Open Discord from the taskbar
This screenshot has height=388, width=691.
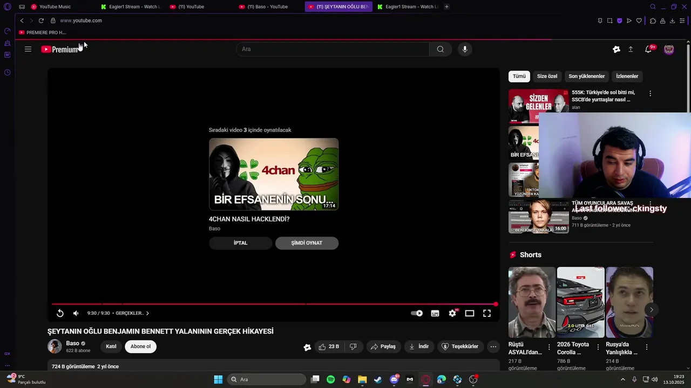click(394, 379)
